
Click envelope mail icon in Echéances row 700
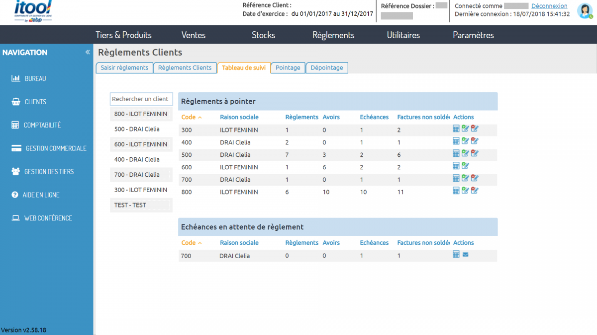[465, 255]
